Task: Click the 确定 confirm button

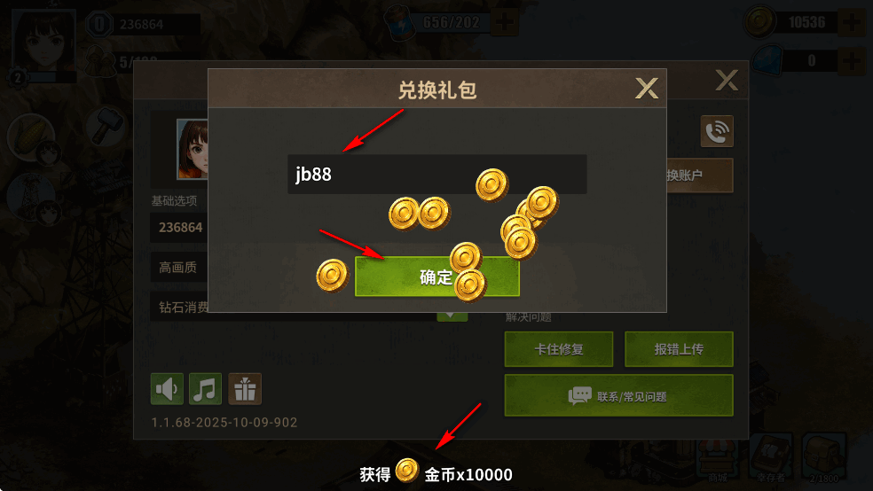Action: click(437, 277)
